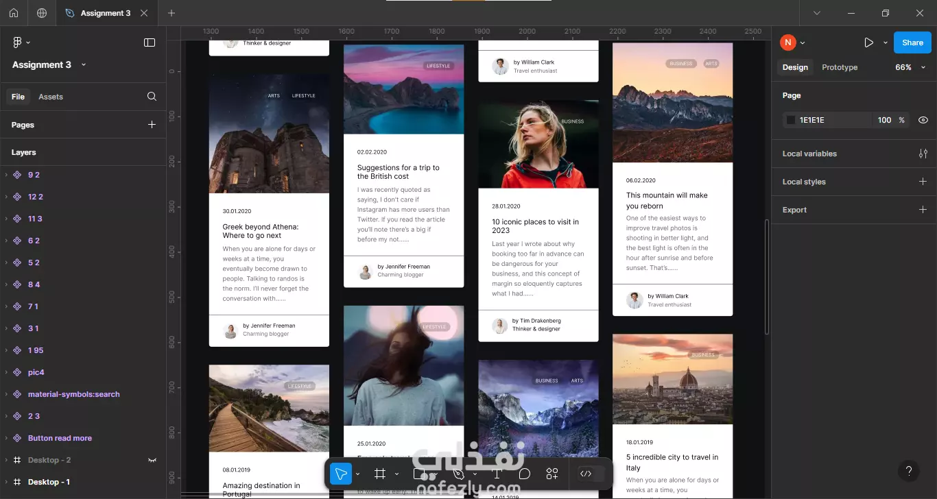Edit the page color hex field 1E1E1E
The image size is (937, 499).
coord(829,120)
